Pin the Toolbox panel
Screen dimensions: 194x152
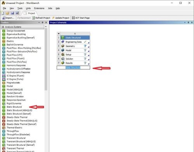tap(43, 22)
